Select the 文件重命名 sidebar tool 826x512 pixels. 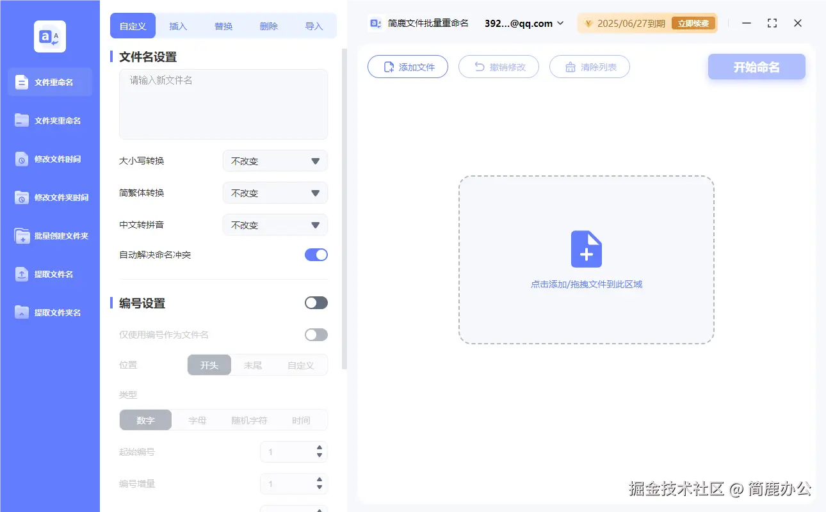point(49,82)
